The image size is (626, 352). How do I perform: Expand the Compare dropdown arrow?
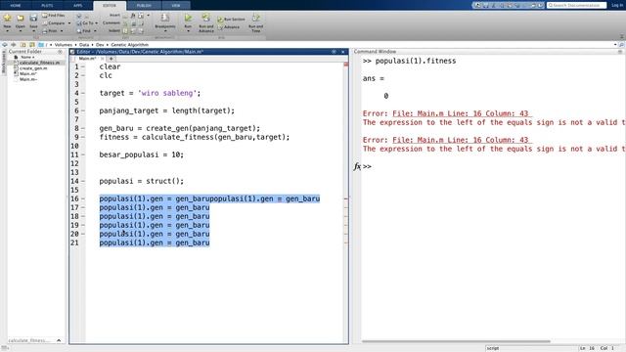[69, 23]
